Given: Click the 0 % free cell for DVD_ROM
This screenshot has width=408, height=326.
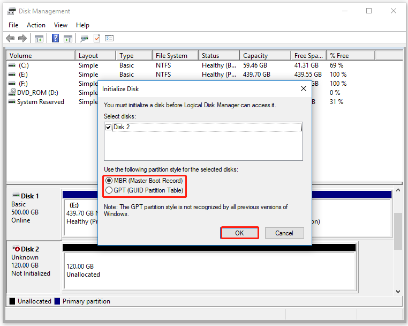Looking at the screenshot, I should tap(335, 93).
